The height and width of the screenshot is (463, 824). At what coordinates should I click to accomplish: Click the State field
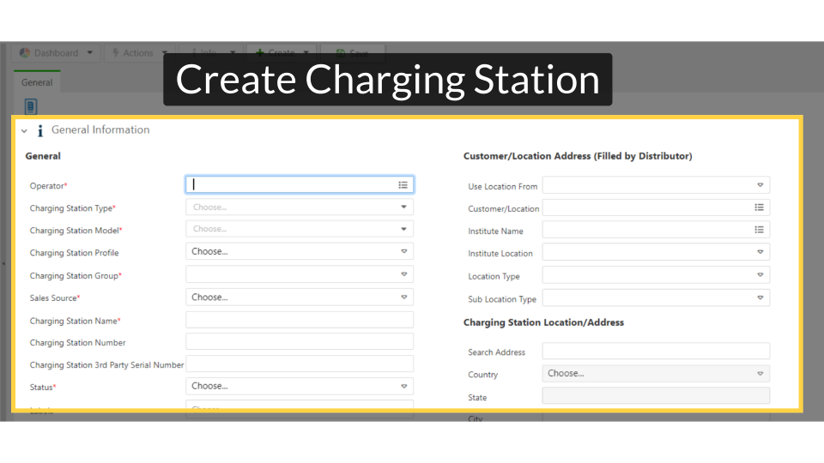pos(656,395)
